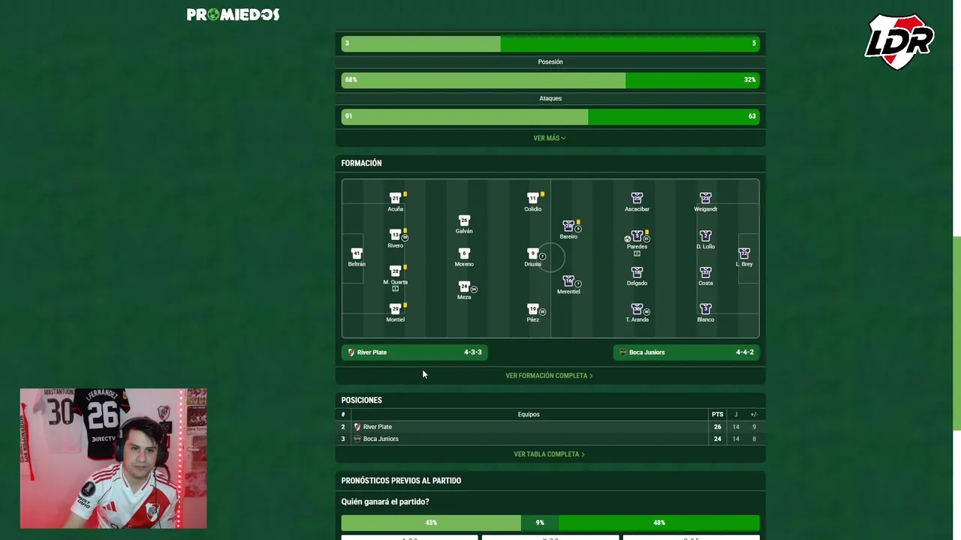Click Boca Juniors' 24 points value
This screenshot has width=961, height=540.
click(718, 439)
